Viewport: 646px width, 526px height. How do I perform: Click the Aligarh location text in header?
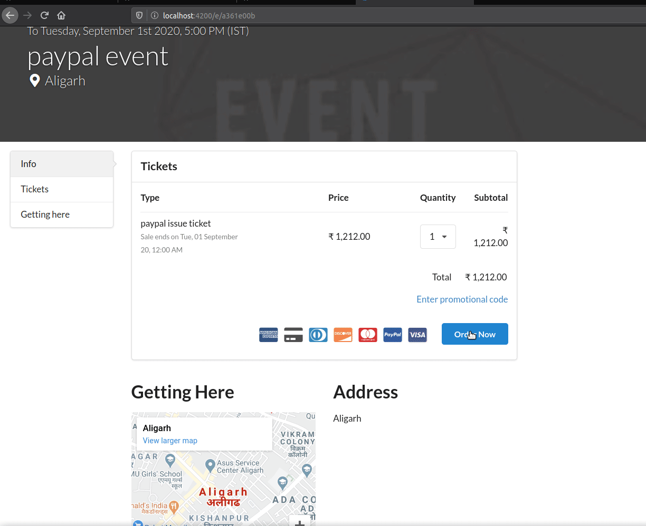[65, 81]
